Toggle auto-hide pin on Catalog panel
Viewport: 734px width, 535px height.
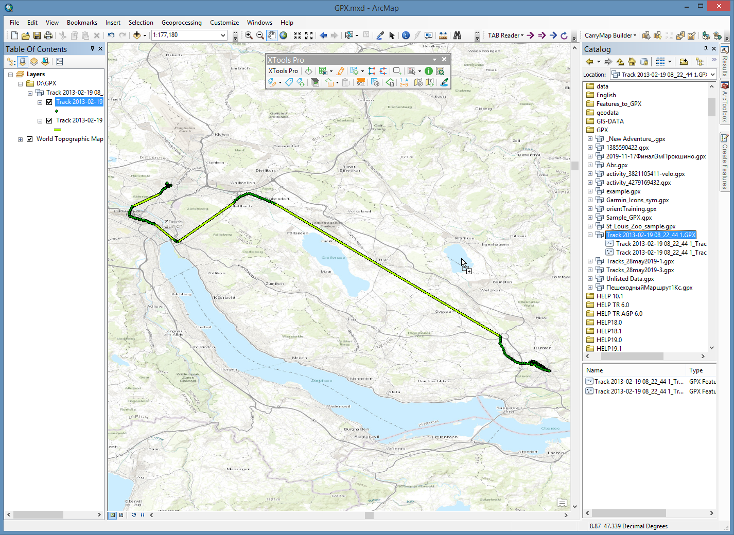706,48
